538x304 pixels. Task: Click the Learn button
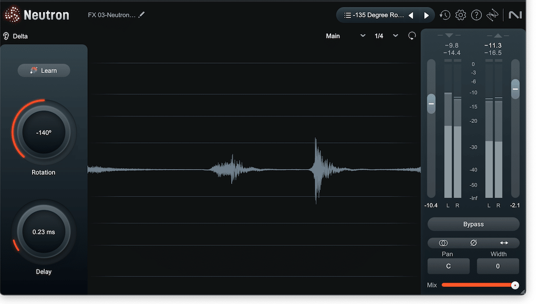(x=44, y=70)
